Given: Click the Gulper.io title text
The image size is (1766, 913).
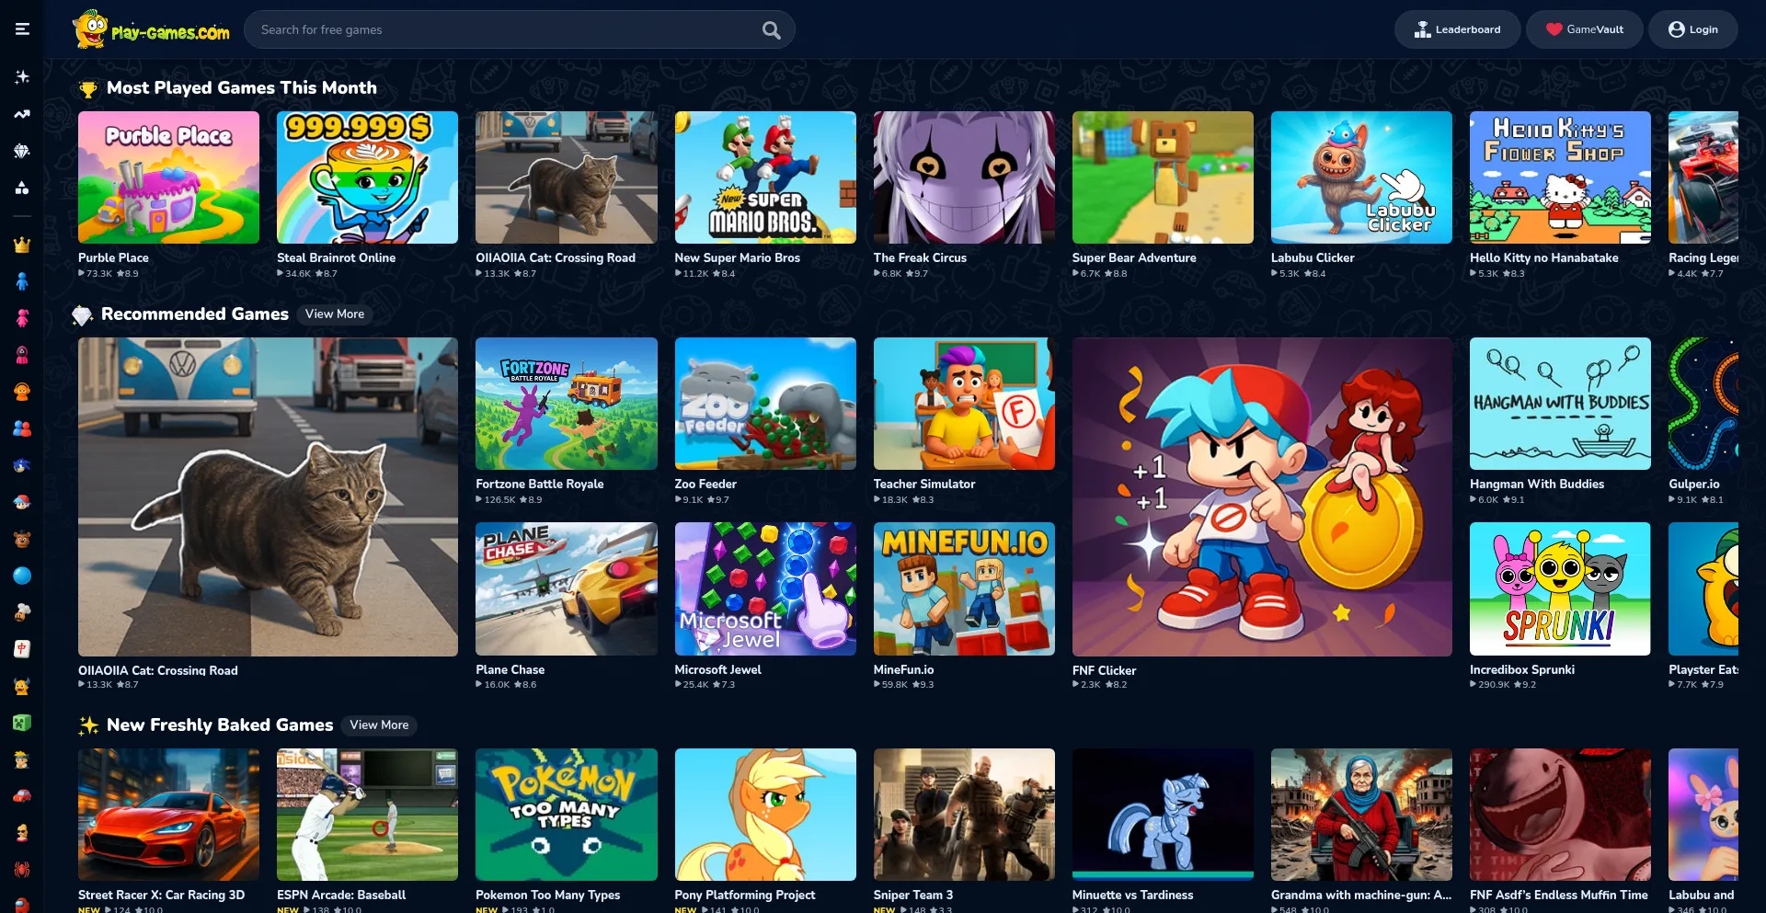Looking at the screenshot, I should pos(1694,485).
